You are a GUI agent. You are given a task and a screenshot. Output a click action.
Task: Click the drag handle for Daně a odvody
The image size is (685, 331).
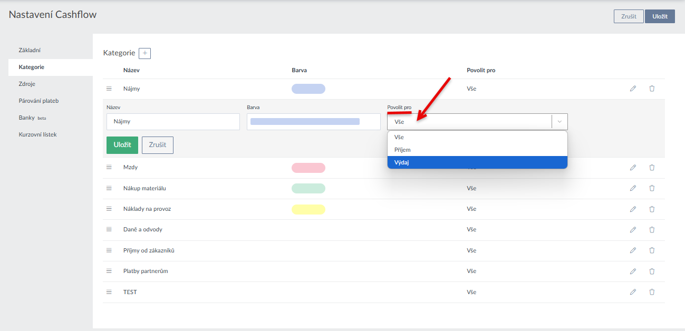(x=109, y=229)
